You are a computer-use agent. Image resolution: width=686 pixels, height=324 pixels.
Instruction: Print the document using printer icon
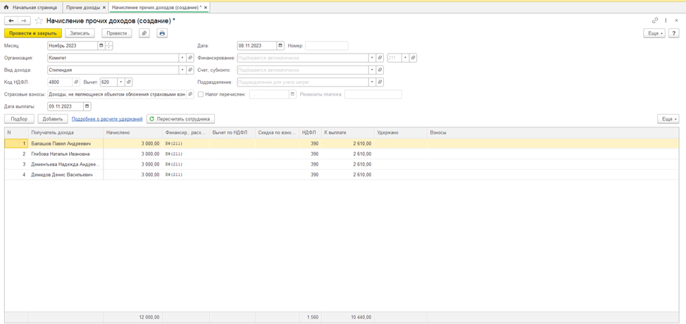click(x=162, y=33)
